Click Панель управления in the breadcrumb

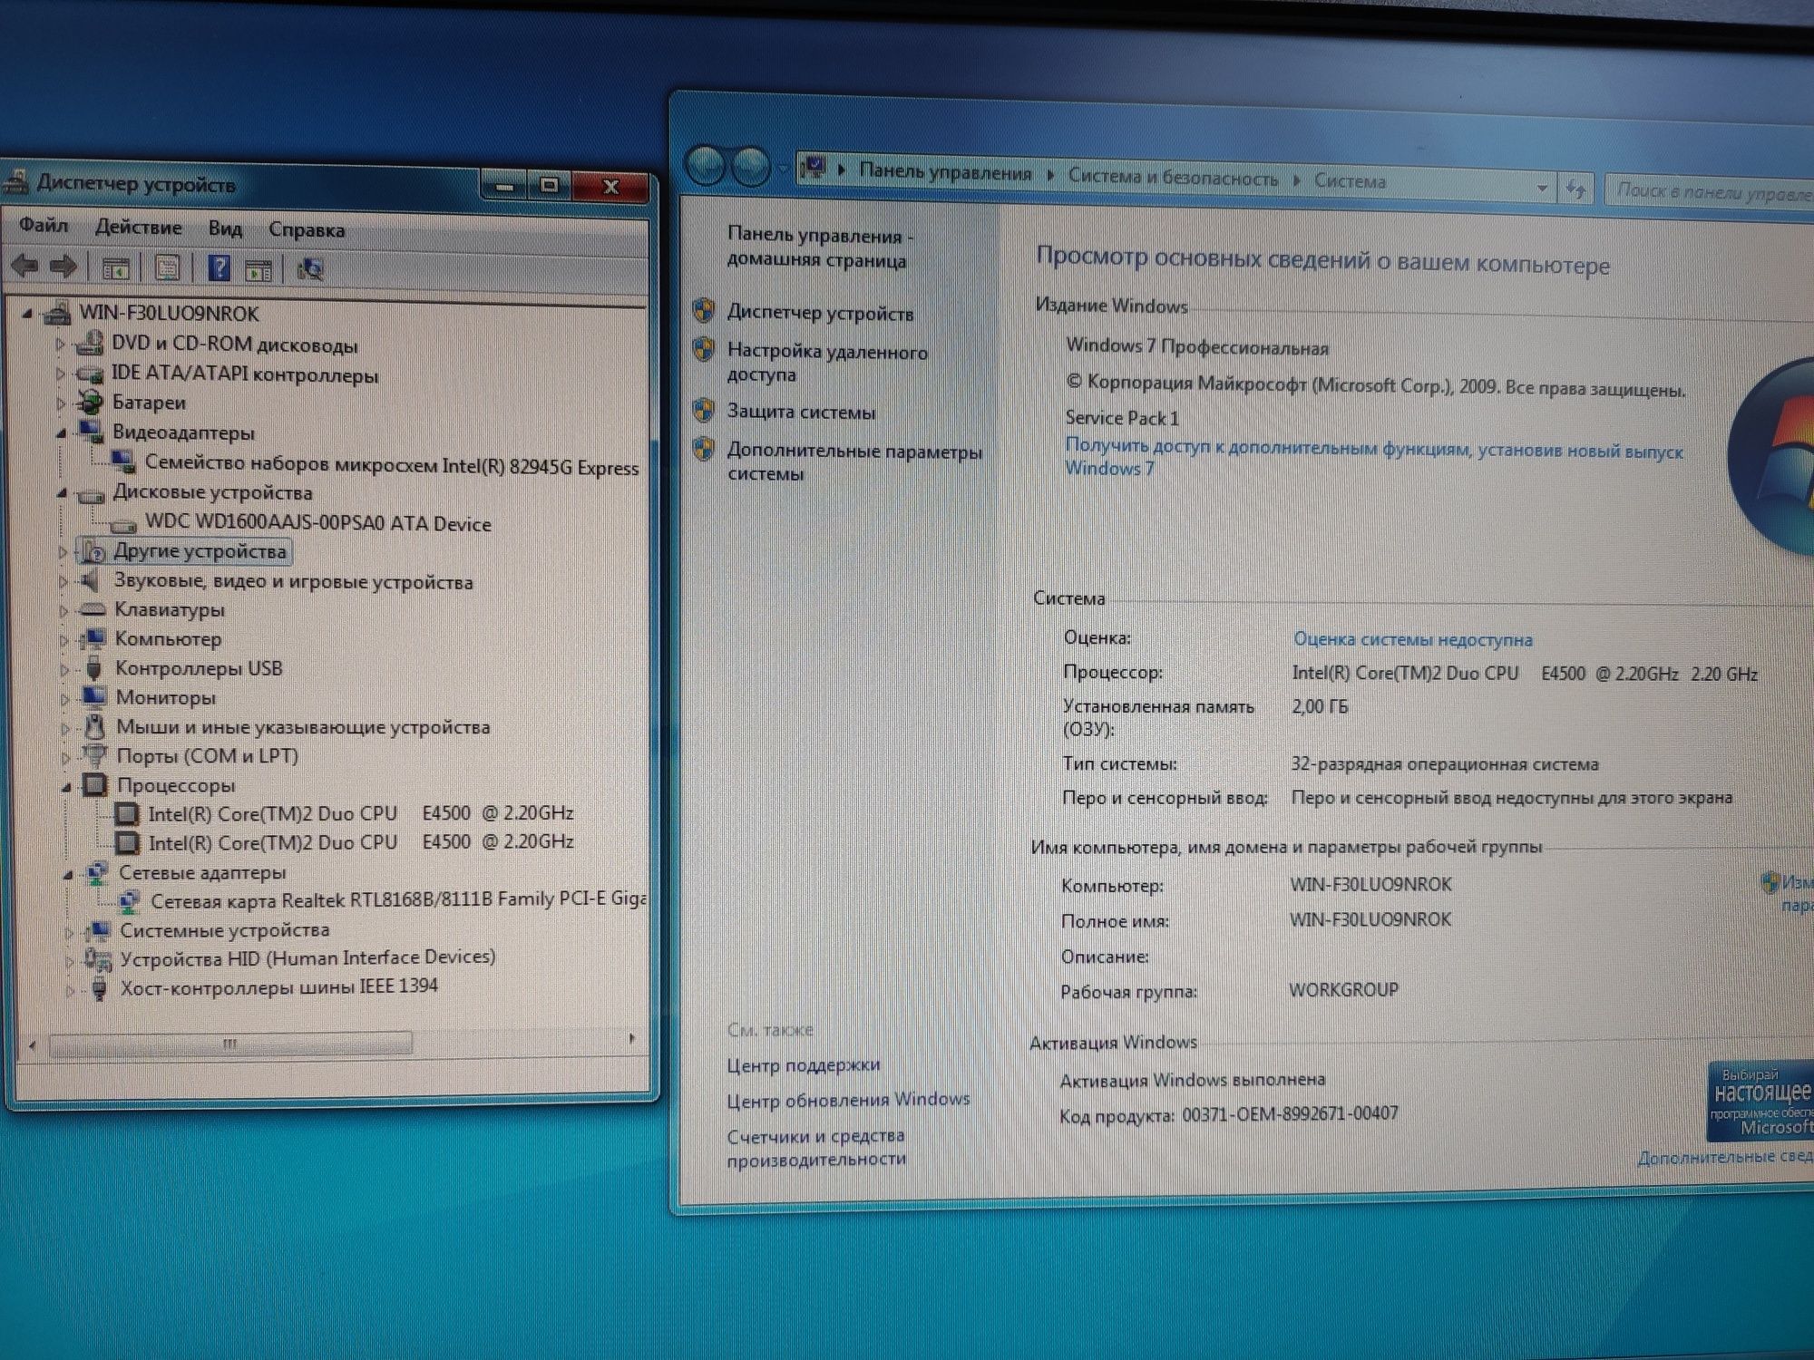coord(945,172)
